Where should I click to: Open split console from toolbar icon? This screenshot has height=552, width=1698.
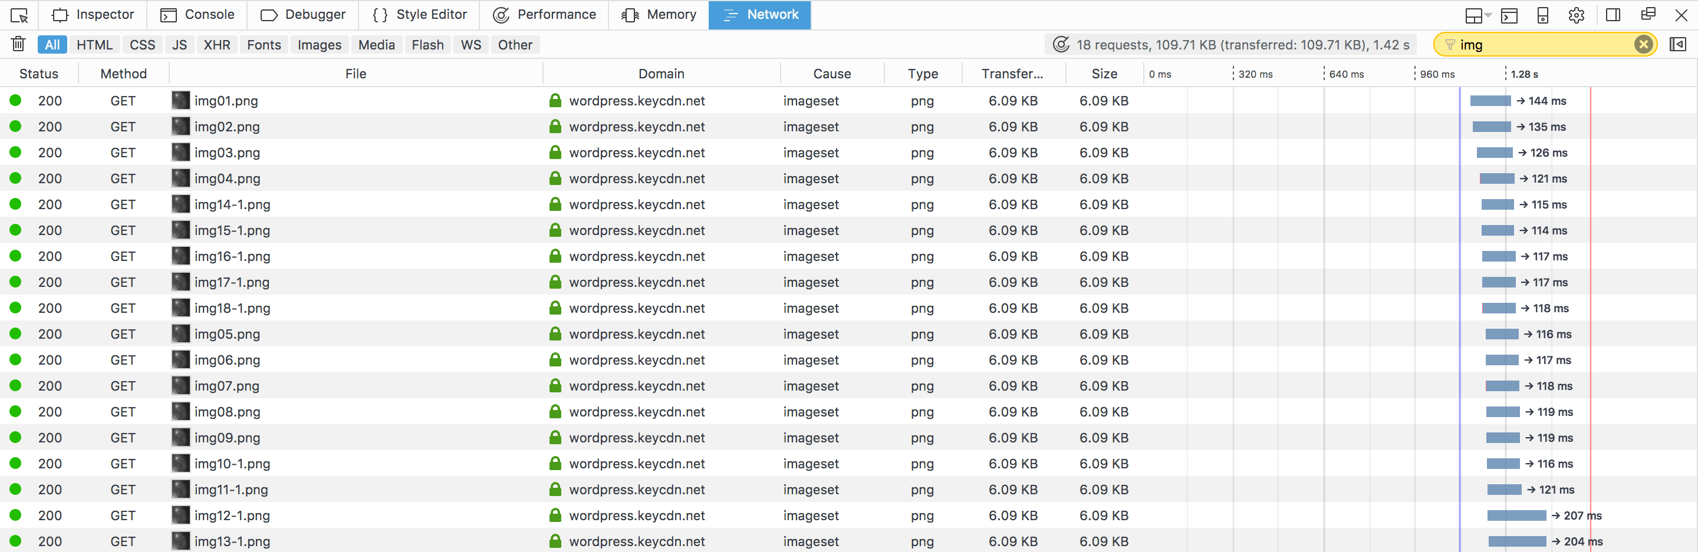pyautogui.click(x=1509, y=15)
